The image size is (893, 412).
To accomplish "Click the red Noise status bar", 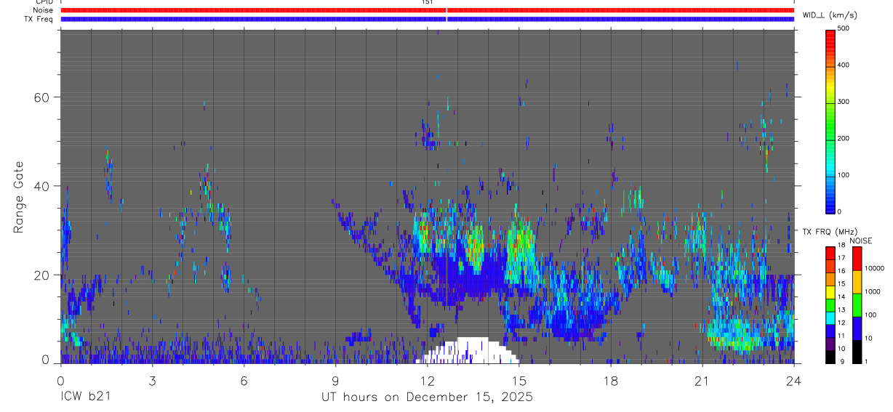I will click(428, 10).
